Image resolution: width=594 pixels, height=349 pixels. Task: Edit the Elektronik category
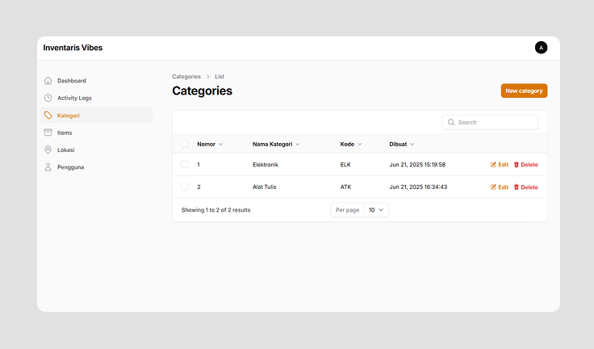(500, 165)
